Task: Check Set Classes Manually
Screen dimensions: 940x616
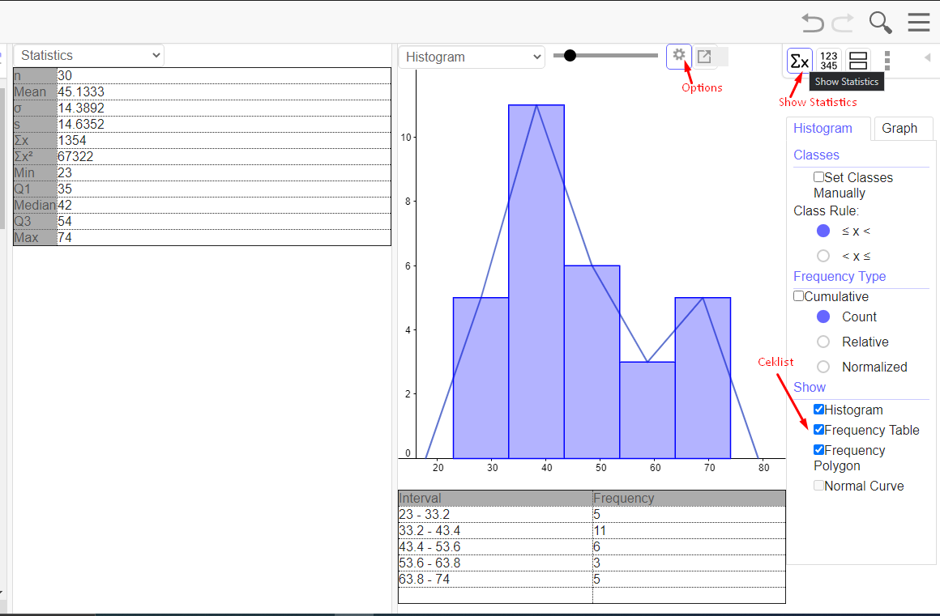Action: 818,176
